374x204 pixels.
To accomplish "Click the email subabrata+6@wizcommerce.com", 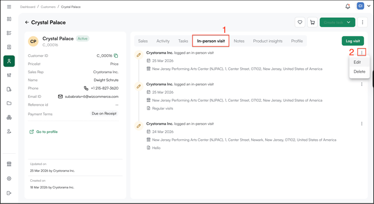I will point(92,97).
